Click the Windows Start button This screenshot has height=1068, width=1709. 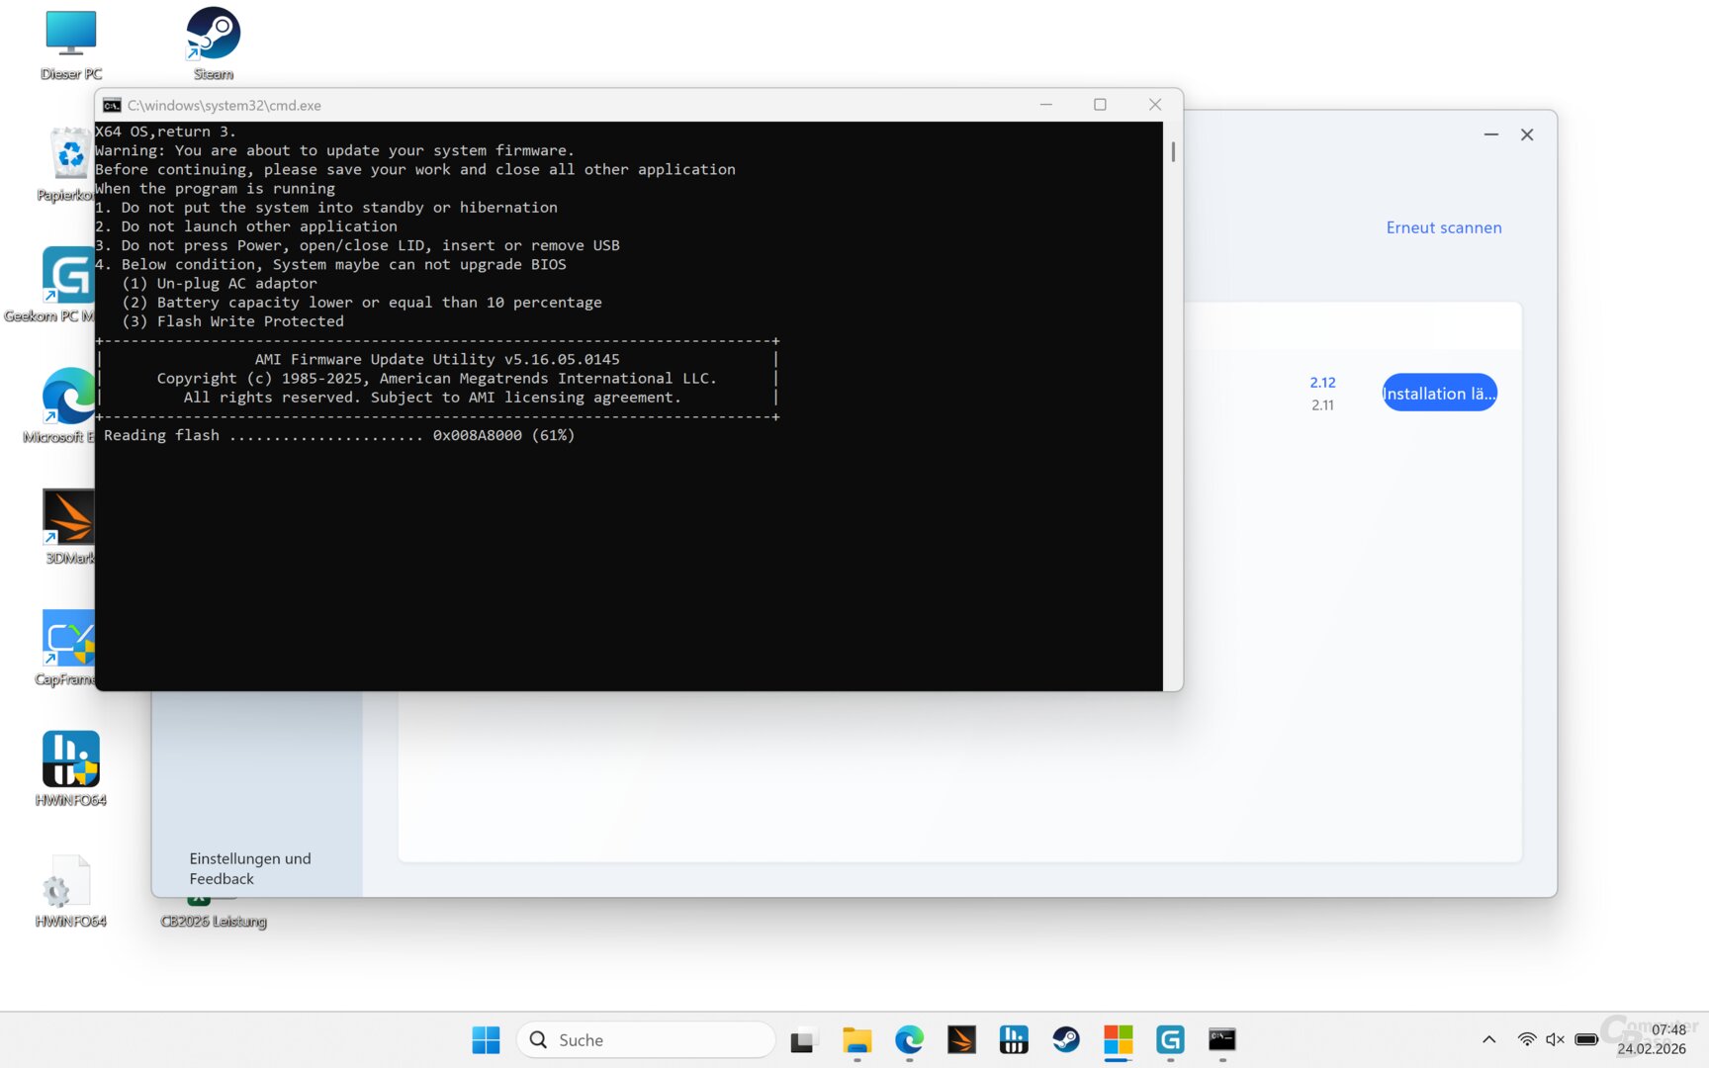(486, 1039)
